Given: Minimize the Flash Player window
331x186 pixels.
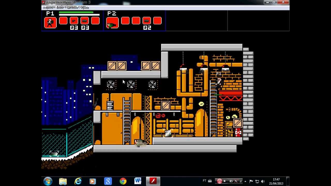Looking at the screenshot, I should tap(267, 2).
